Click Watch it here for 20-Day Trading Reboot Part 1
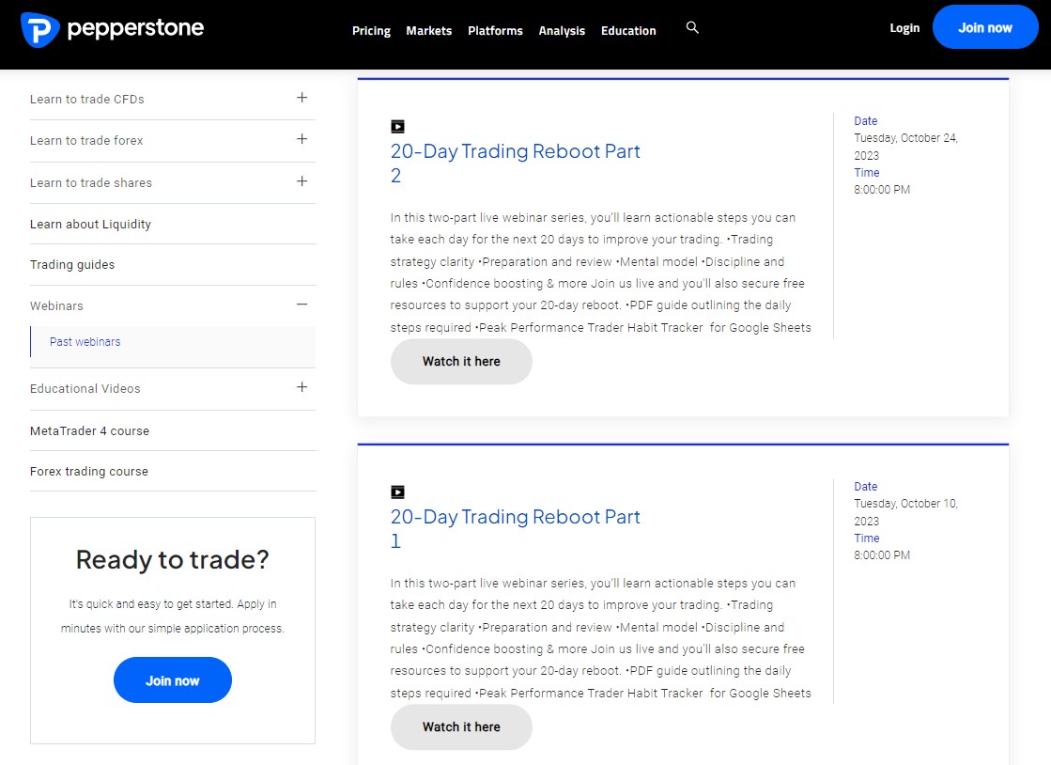 (x=460, y=726)
